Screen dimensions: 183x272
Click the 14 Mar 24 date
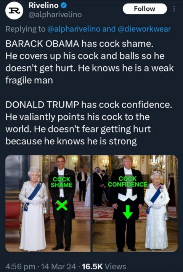(x=57, y=266)
